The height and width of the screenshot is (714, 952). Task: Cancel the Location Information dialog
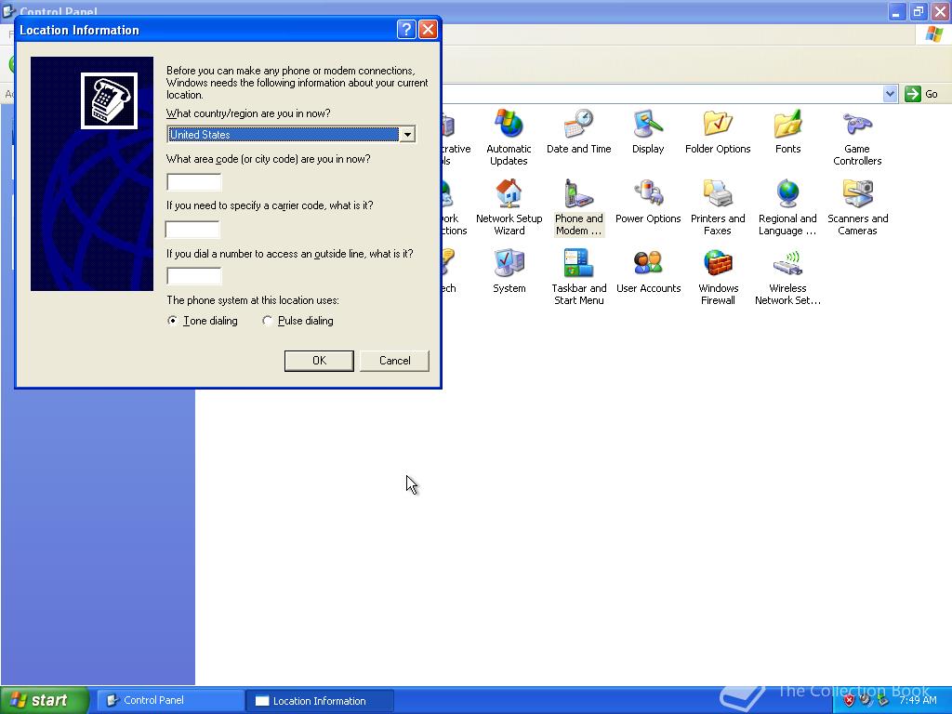click(x=394, y=361)
